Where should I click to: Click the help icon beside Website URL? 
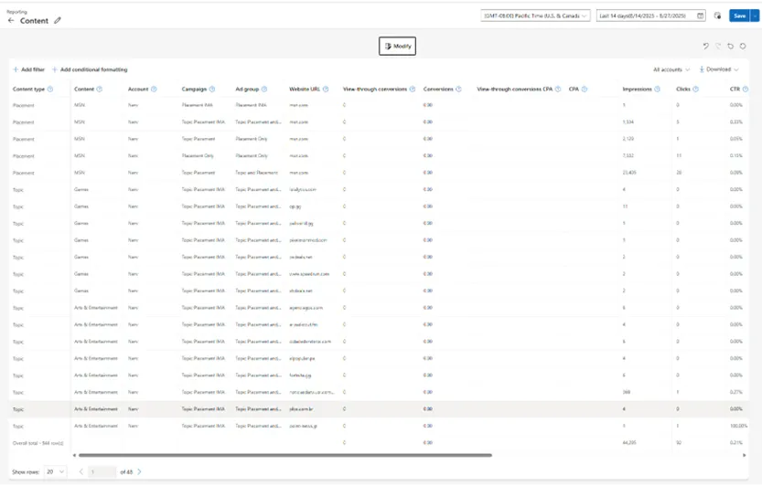click(x=326, y=90)
